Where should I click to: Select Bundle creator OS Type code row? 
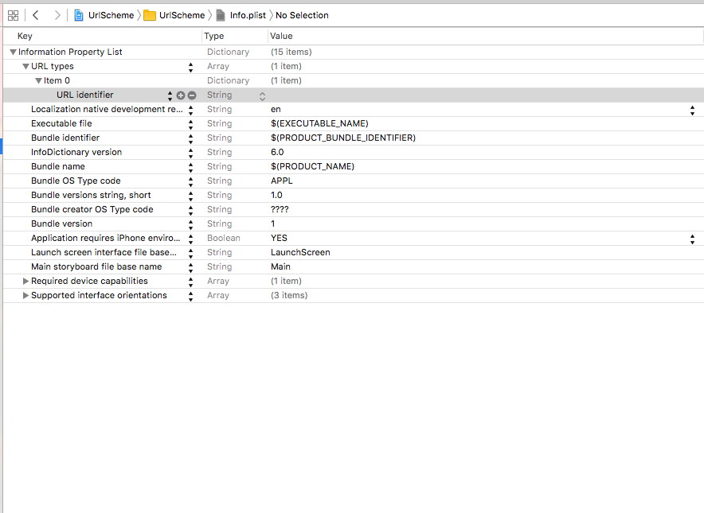[354, 210]
